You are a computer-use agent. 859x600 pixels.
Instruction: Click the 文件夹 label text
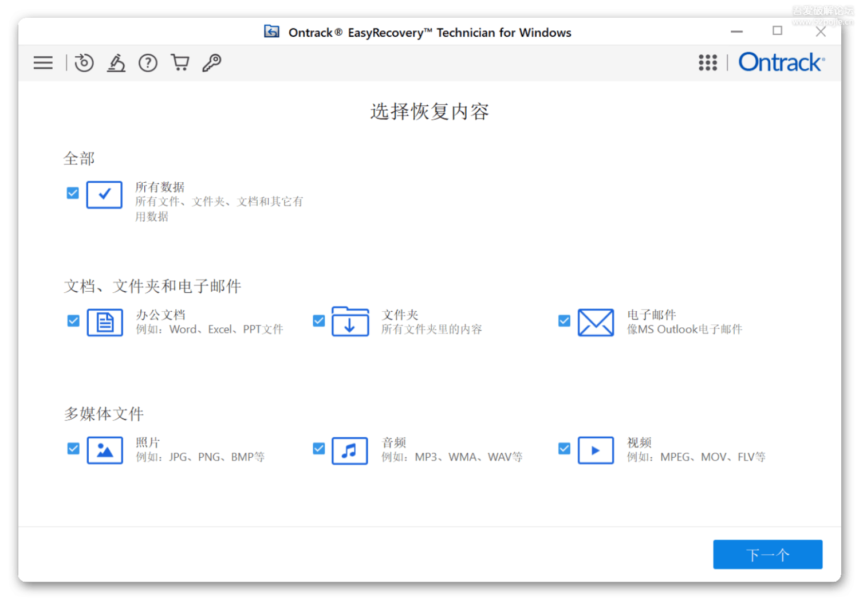pyautogui.click(x=400, y=315)
